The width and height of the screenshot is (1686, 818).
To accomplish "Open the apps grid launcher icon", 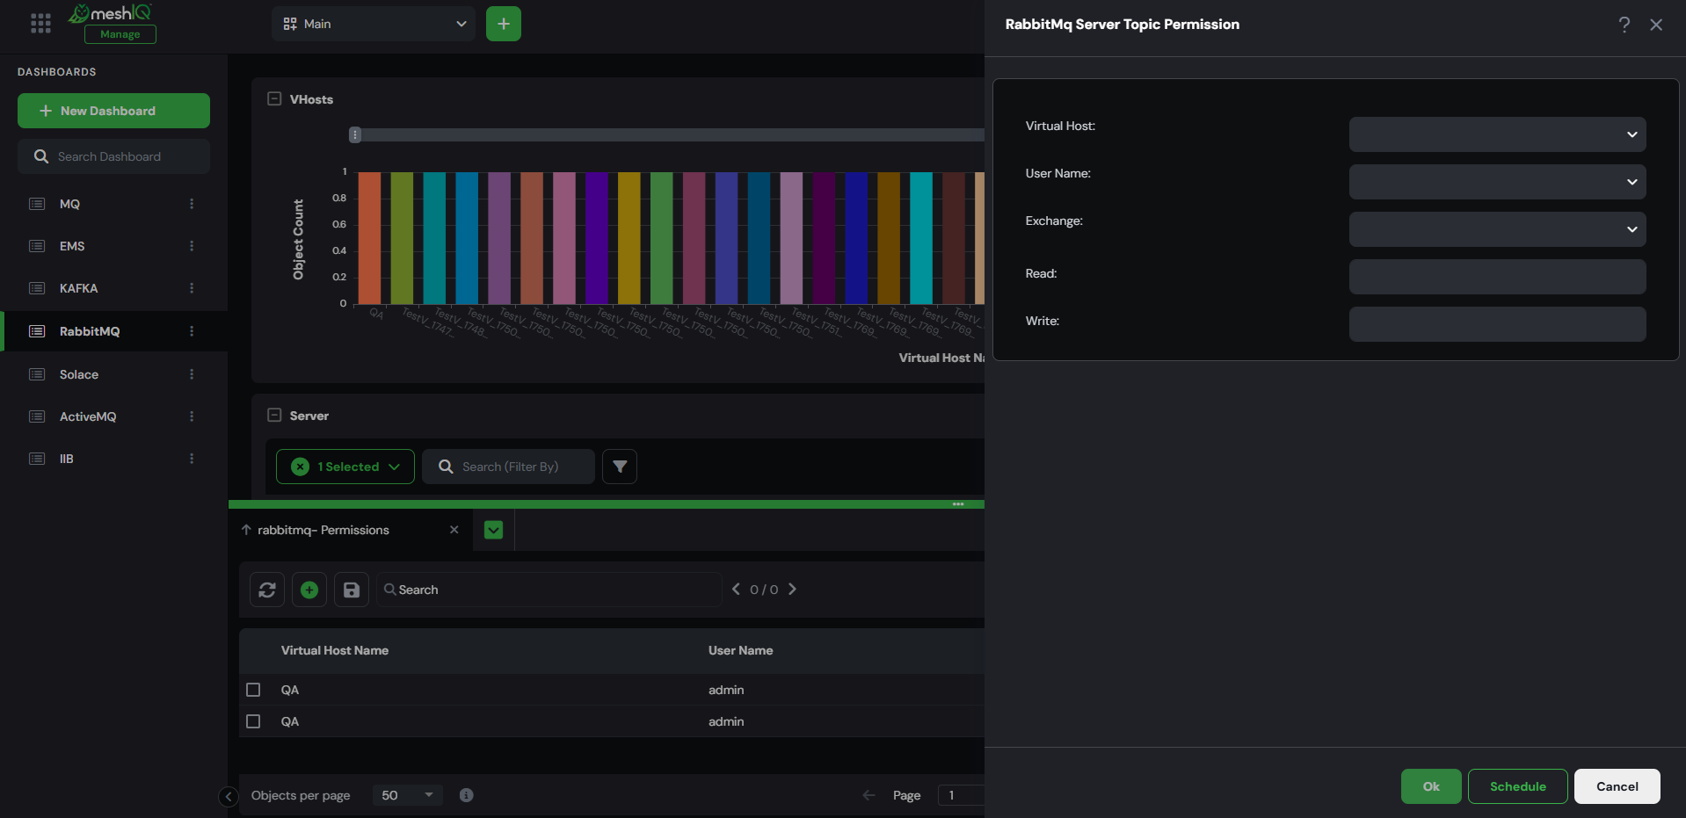I will coord(40,24).
